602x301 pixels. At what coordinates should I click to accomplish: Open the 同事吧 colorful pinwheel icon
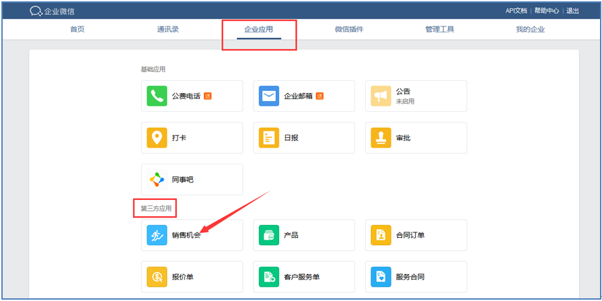click(x=157, y=180)
